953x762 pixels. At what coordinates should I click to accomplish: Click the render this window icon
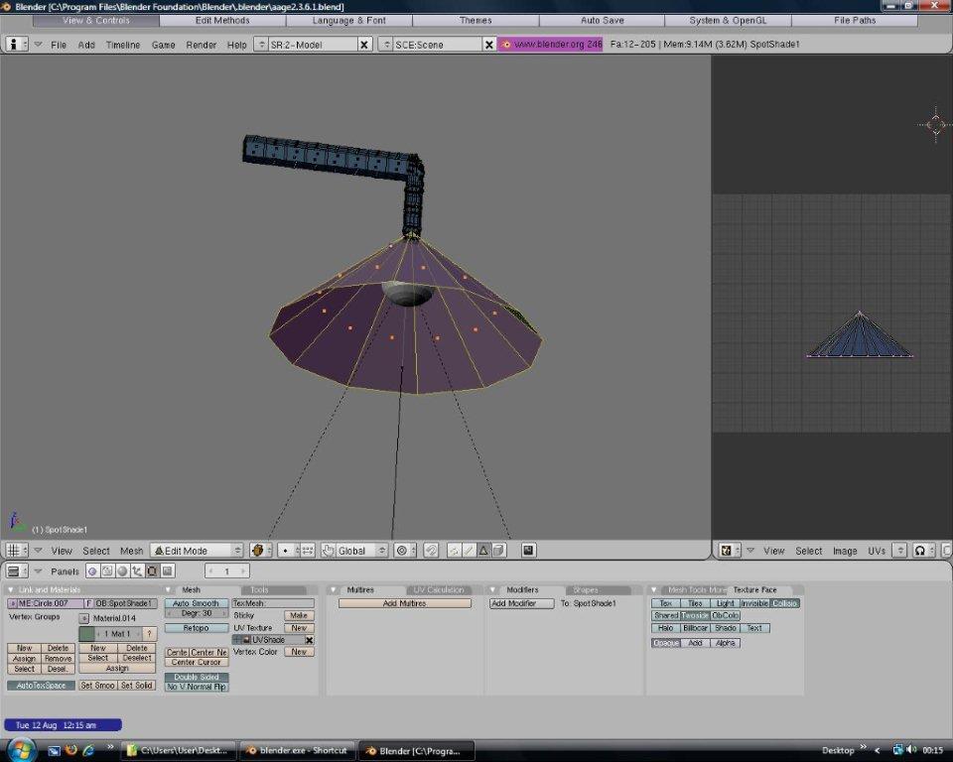(528, 551)
